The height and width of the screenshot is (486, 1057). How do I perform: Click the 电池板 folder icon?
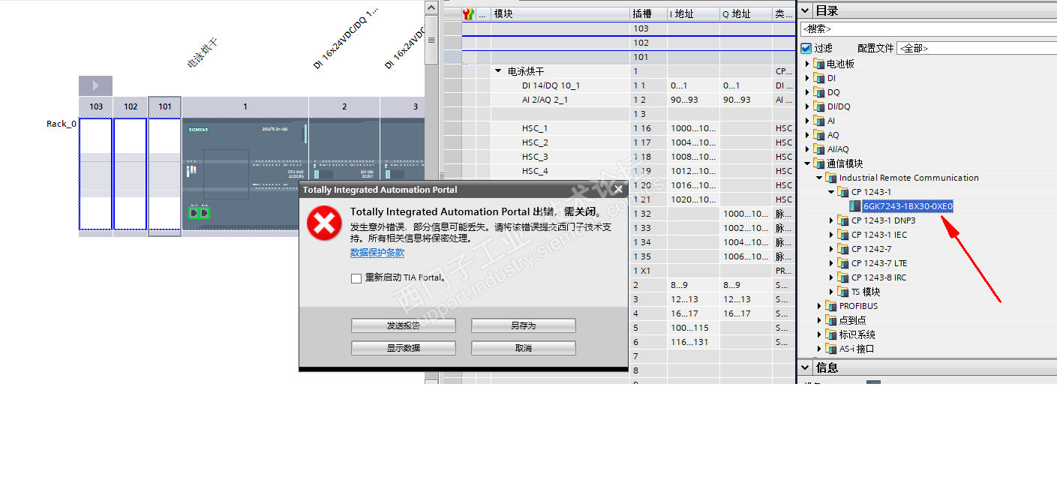coord(820,64)
